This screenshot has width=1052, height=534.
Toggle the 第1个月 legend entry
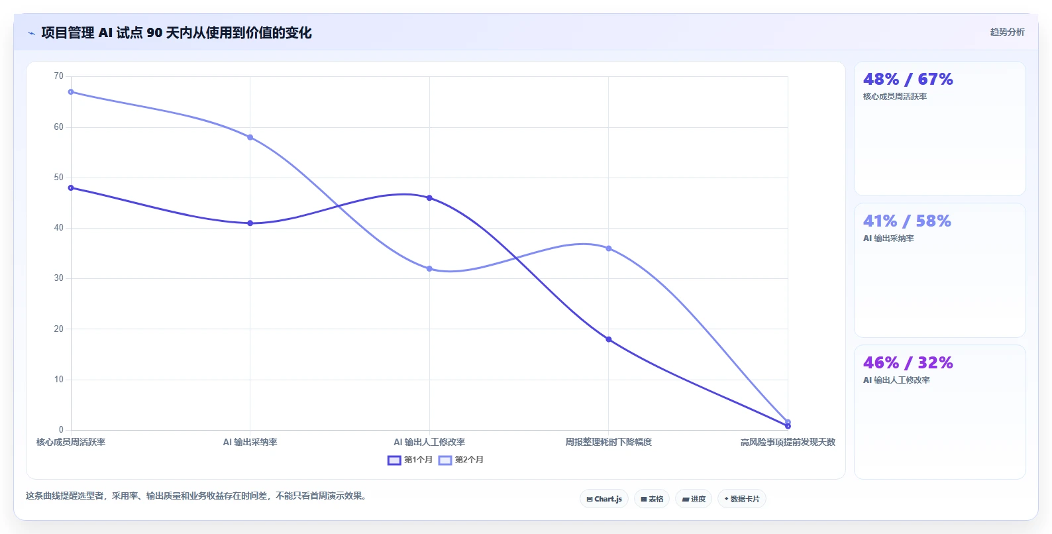(x=410, y=460)
